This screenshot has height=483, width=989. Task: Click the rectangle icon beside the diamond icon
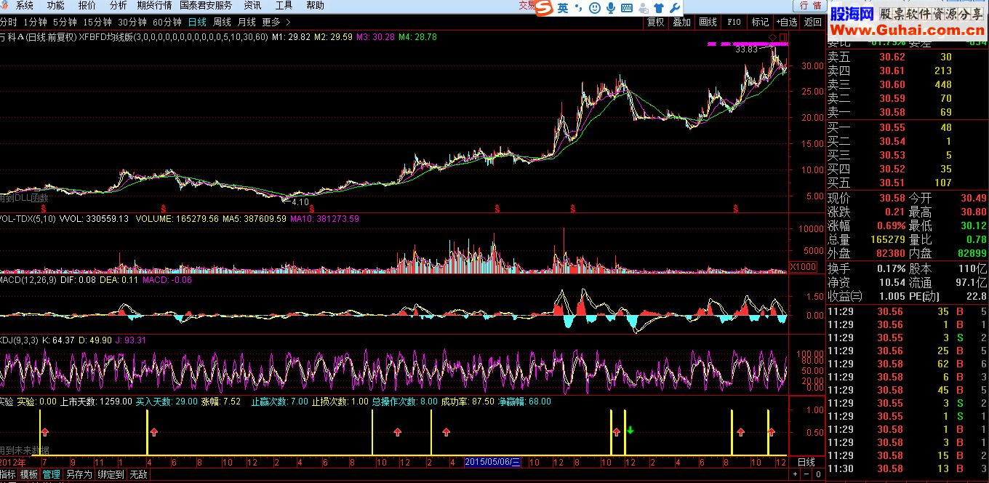[x=782, y=36]
